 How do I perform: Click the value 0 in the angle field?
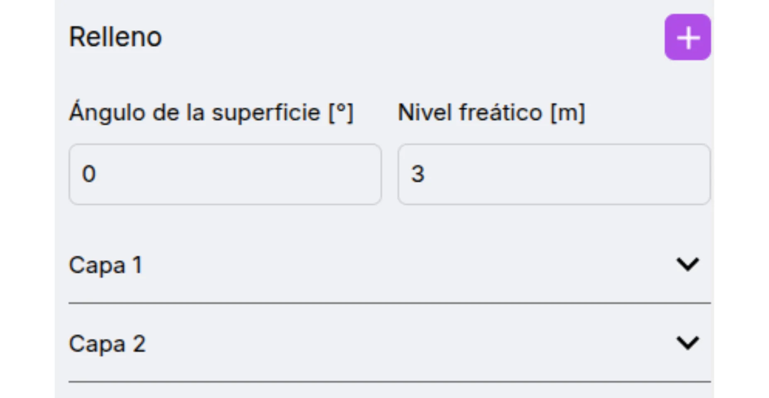89,174
